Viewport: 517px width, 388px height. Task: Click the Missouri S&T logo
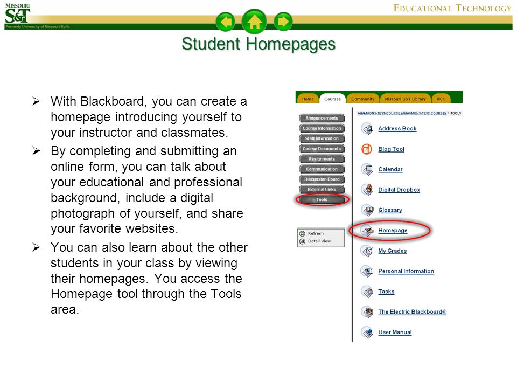pyautogui.click(x=17, y=13)
